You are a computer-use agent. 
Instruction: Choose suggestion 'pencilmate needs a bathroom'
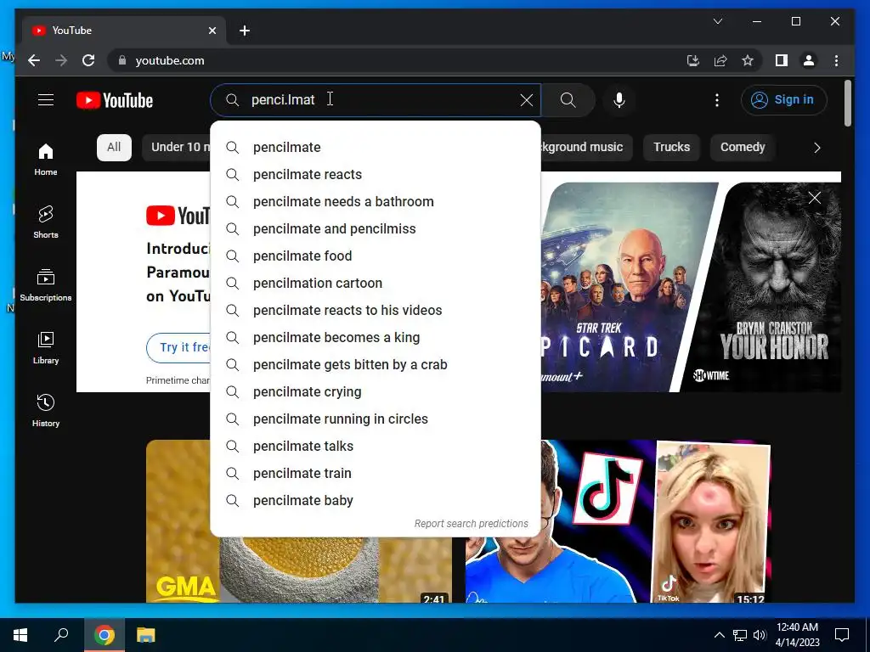pyautogui.click(x=376, y=201)
